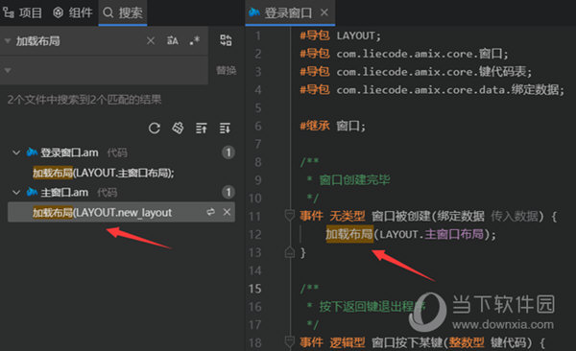This screenshot has width=576, height=351.
Task: Dismiss the LAYOUT.new_layout match
Action: tap(227, 212)
